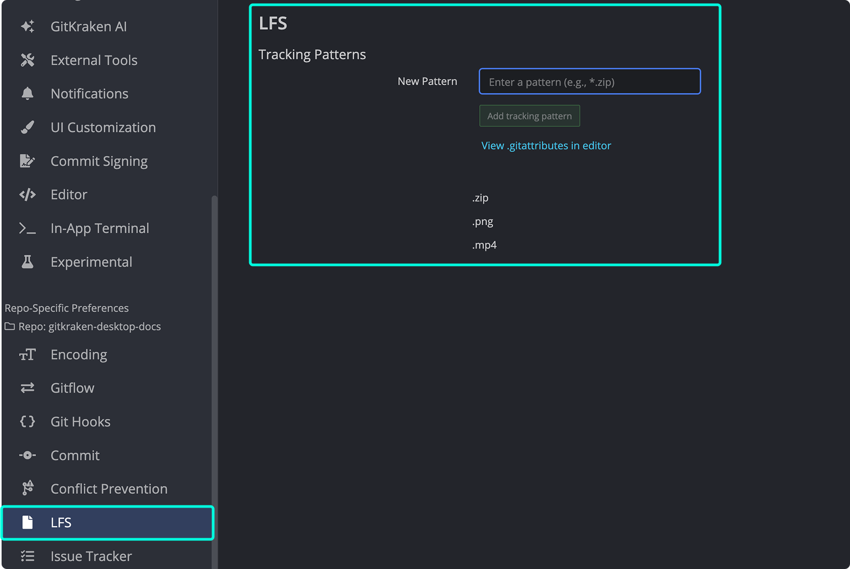Select the Commit Signing pen icon

[28, 161]
